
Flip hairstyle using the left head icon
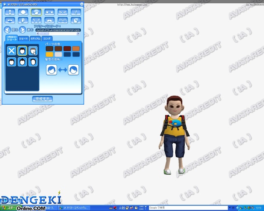click(52, 70)
